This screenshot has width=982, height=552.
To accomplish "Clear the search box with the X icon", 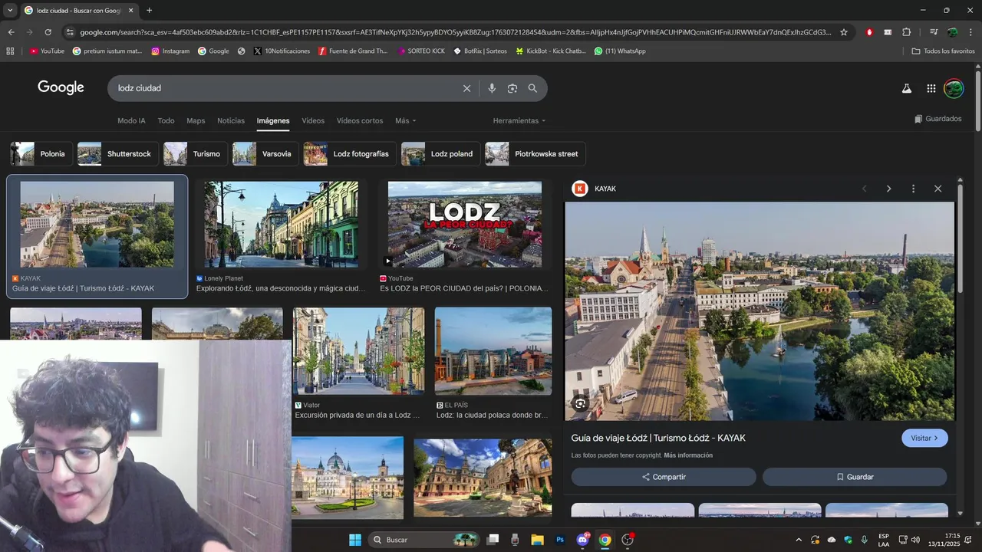I will (x=466, y=88).
